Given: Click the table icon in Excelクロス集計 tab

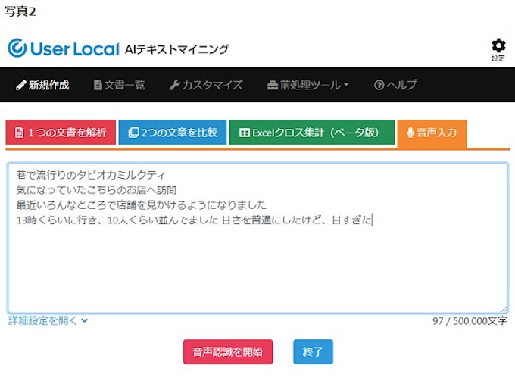Looking at the screenshot, I should (244, 133).
